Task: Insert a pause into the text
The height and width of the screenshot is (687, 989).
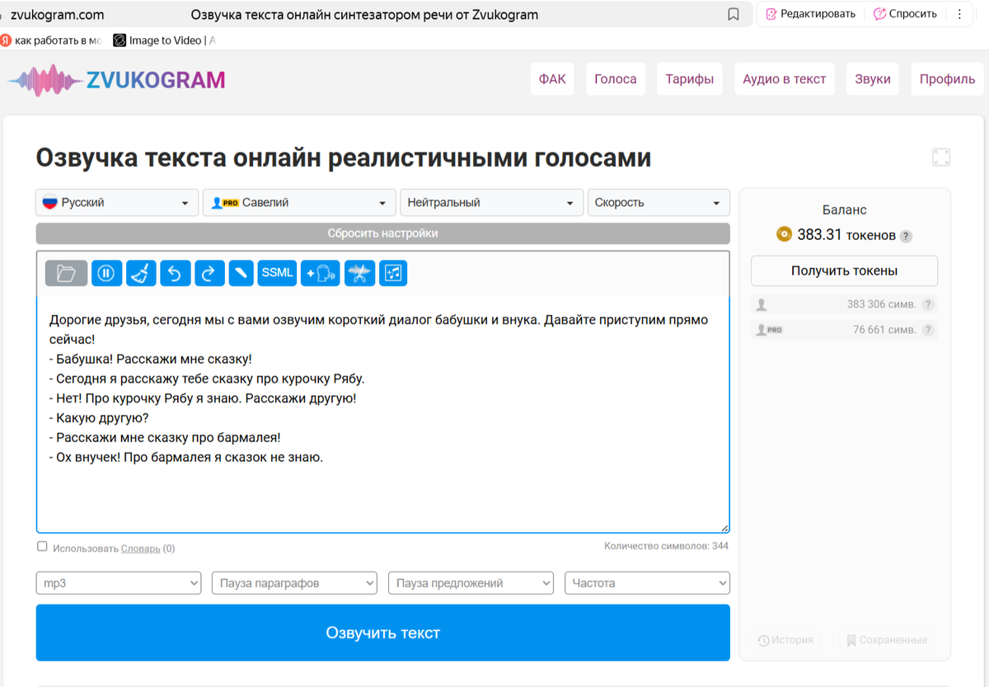Action: click(106, 272)
